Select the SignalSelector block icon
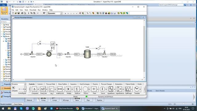Viewport: 197px width, 111px height. pyautogui.click(x=119, y=89)
